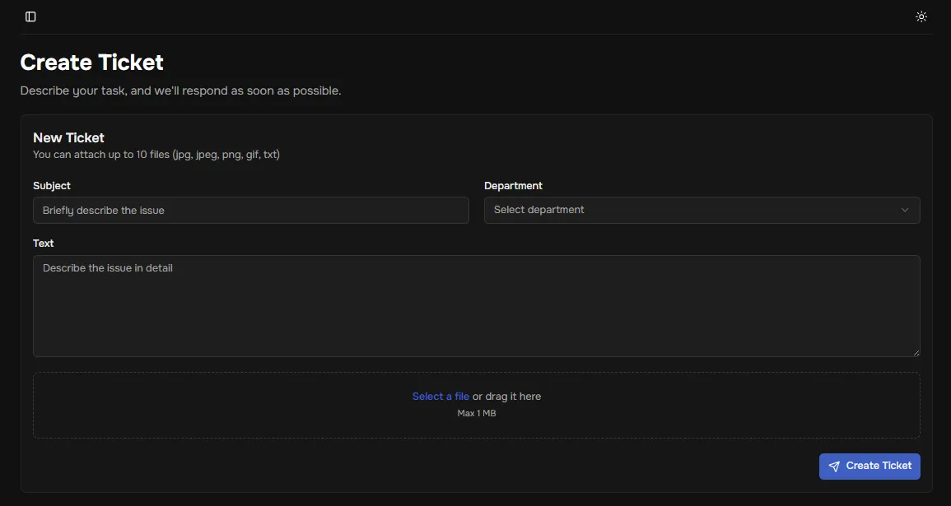Click empty space in the file drop zone
This screenshot has height=506, width=951.
206,405
